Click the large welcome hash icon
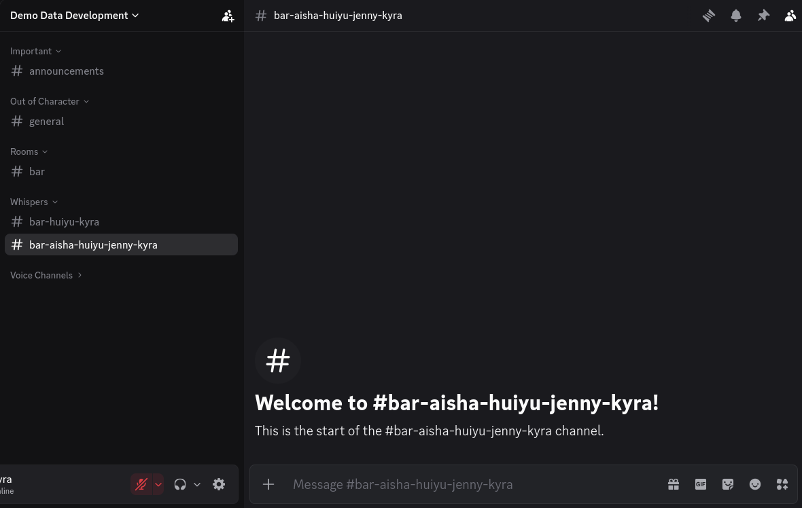The image size is (802, 508). click(278, 361)
